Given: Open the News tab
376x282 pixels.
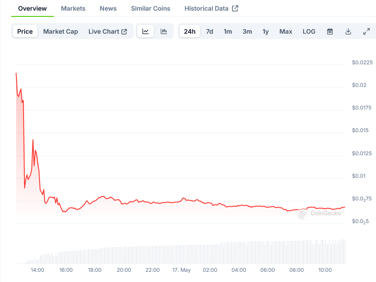Looking at the screenshot, I should pyautogui.click(x=108, y=8).
